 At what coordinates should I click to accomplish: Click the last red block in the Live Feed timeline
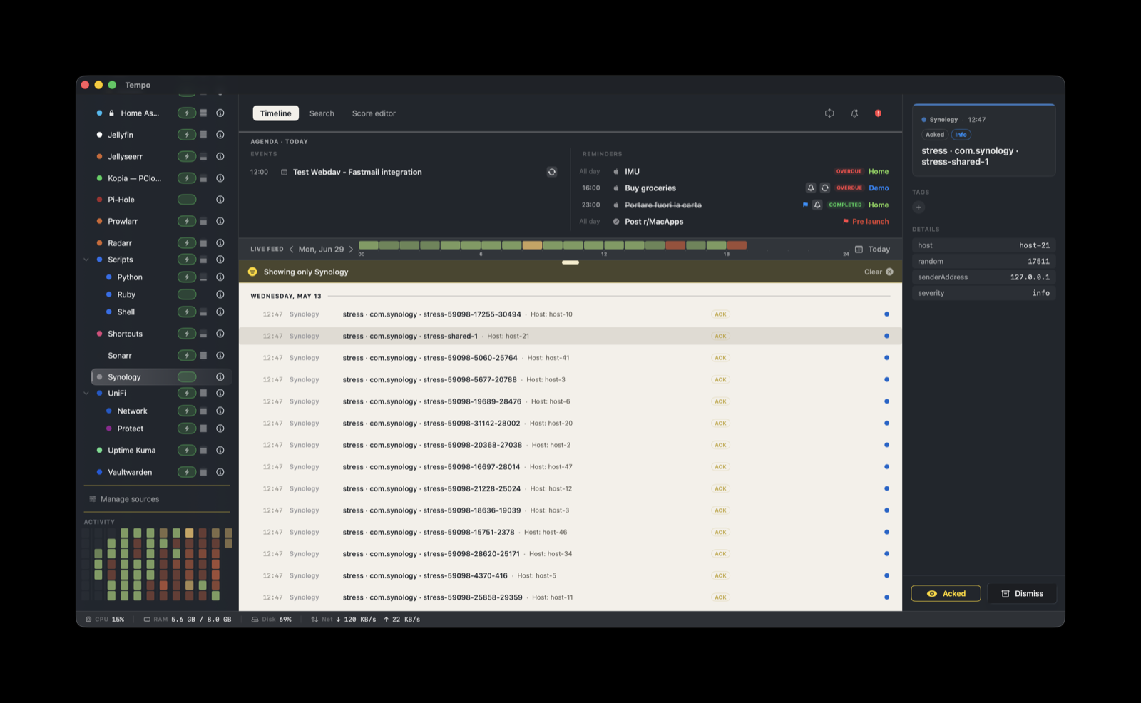(737, 245)
